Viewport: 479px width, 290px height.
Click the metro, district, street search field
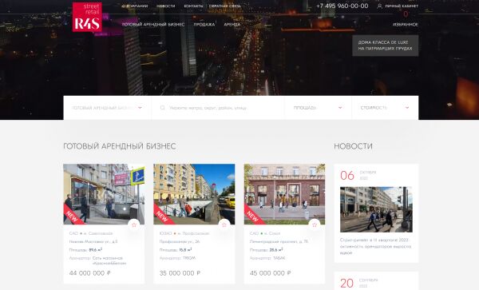point(218,108)
